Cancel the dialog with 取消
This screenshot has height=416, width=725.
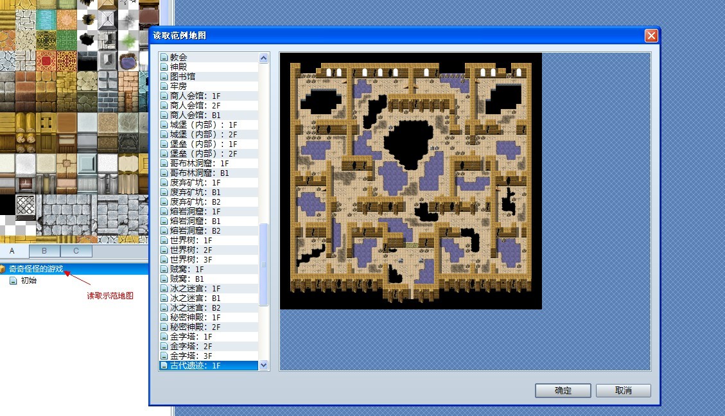point(624,390)
